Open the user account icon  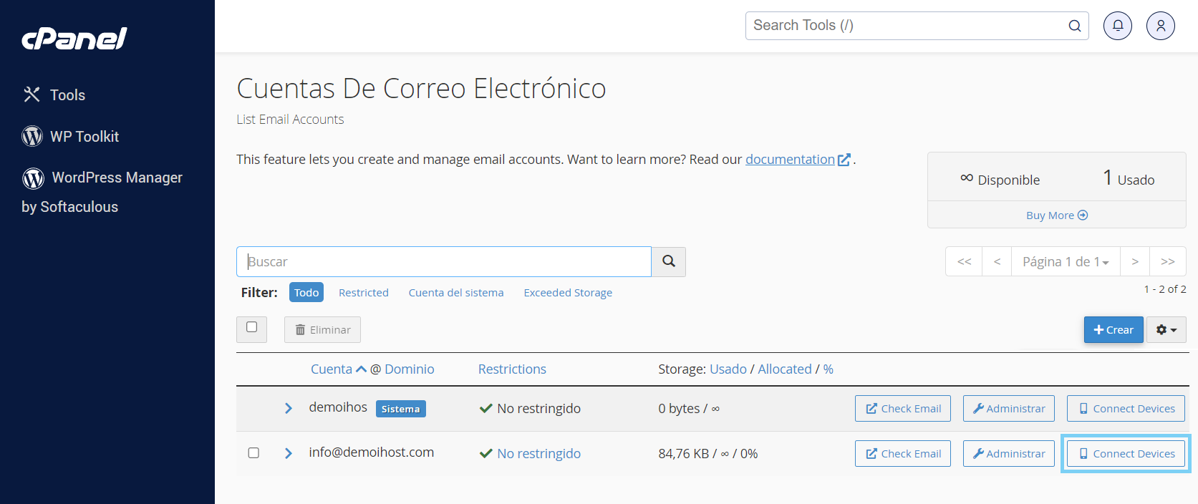[1160, 26]
